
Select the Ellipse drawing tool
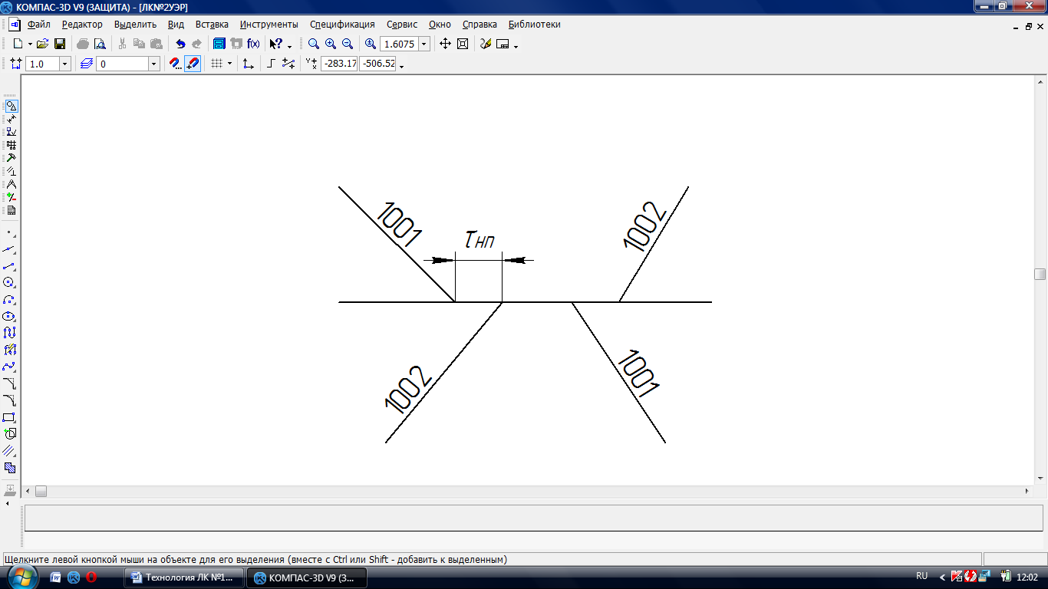point(9,316)
